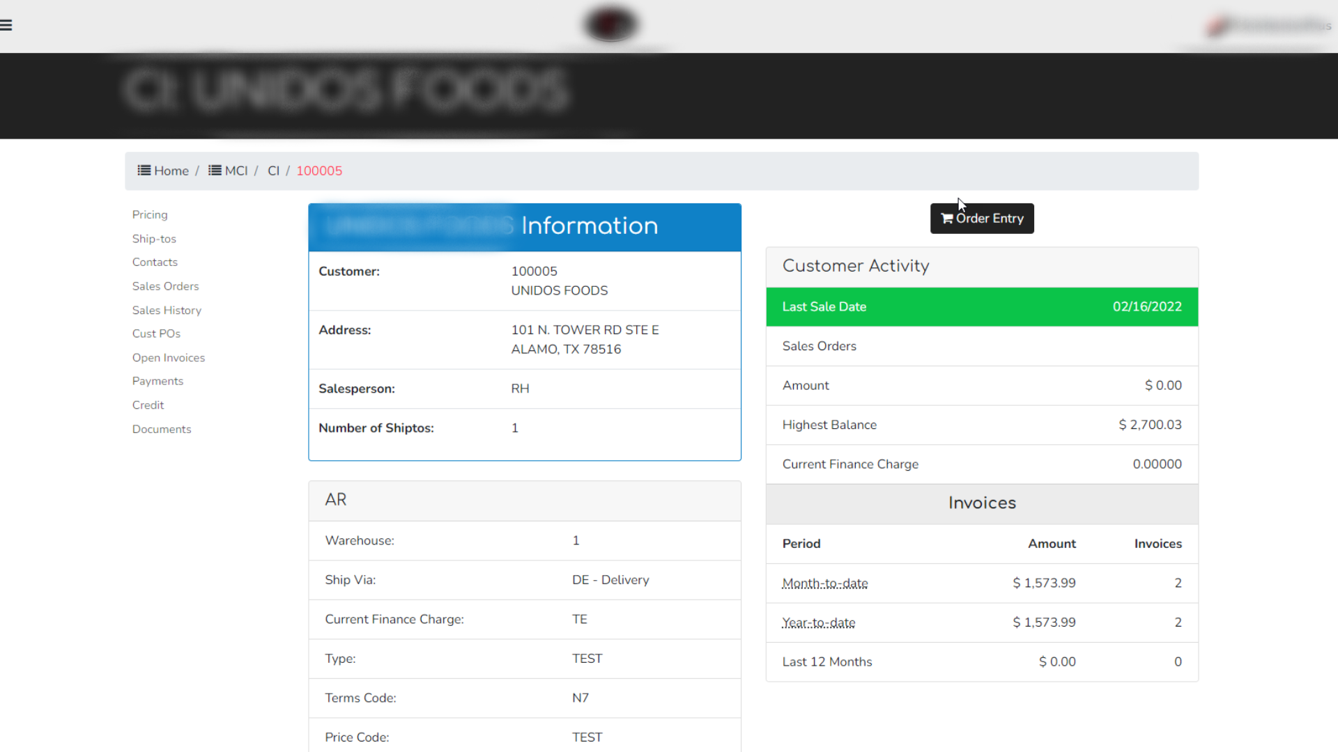
Task: Click the user profile icon at top right
Action: [1219, 26]
